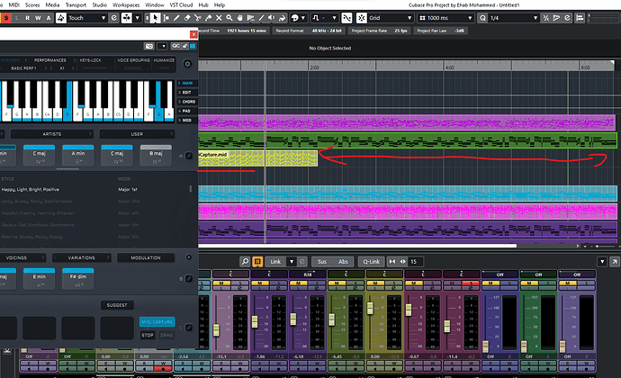Toggle the Q-Link button

[x=372, y=262]
